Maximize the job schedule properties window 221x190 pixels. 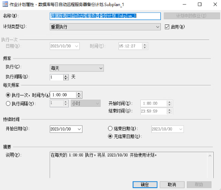[x=200, y=5]
